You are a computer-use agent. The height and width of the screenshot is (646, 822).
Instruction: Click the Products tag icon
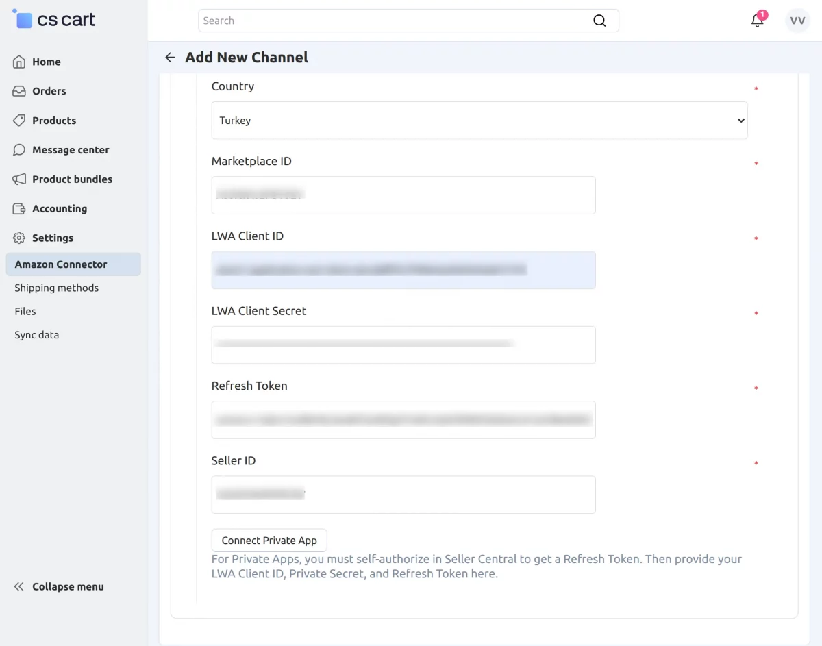(x=19, y=121)
